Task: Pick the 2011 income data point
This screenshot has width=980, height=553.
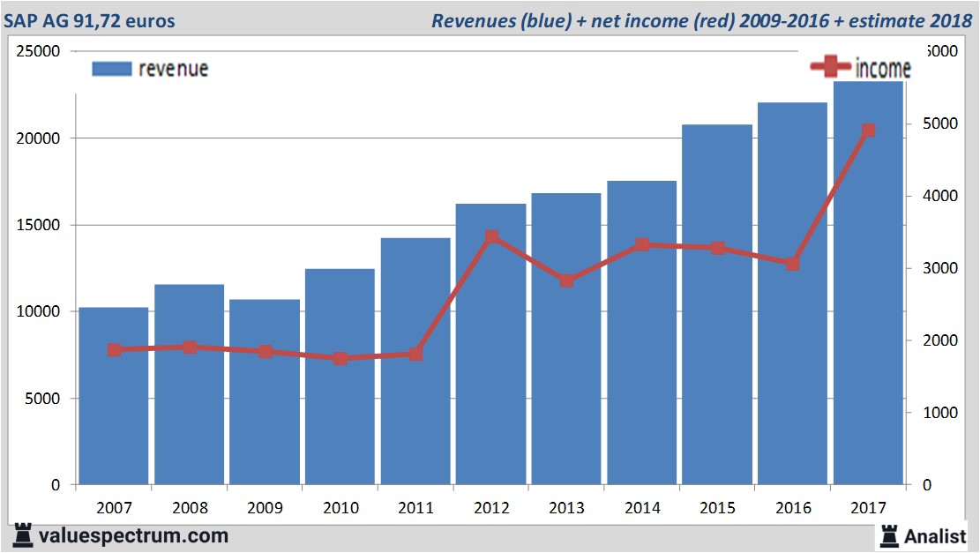Action: [x=415, y=355]
